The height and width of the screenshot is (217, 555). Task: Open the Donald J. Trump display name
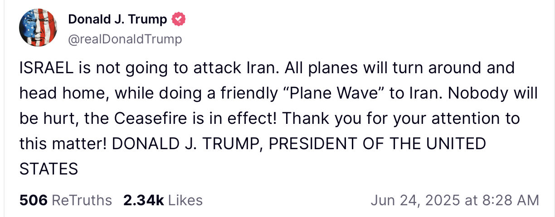(x=117, y=19)
